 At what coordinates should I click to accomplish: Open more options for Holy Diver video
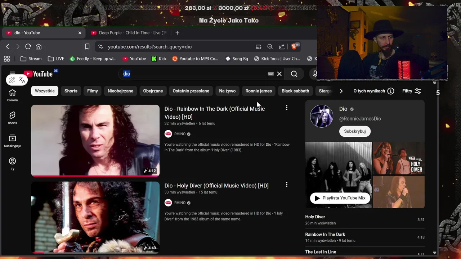click(287, 185)
